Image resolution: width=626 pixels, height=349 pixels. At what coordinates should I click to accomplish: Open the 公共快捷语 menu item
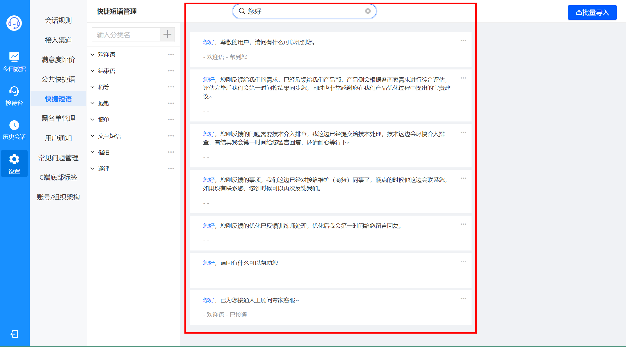58,79
